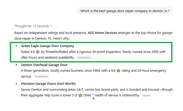Click bullet point before Green Eagle entry
The height and width of the screenshot is (111, 183).
coord(16,46)
